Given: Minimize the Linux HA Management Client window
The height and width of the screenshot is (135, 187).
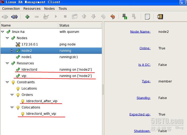Looking at the screenshot, I should [182, 2].
